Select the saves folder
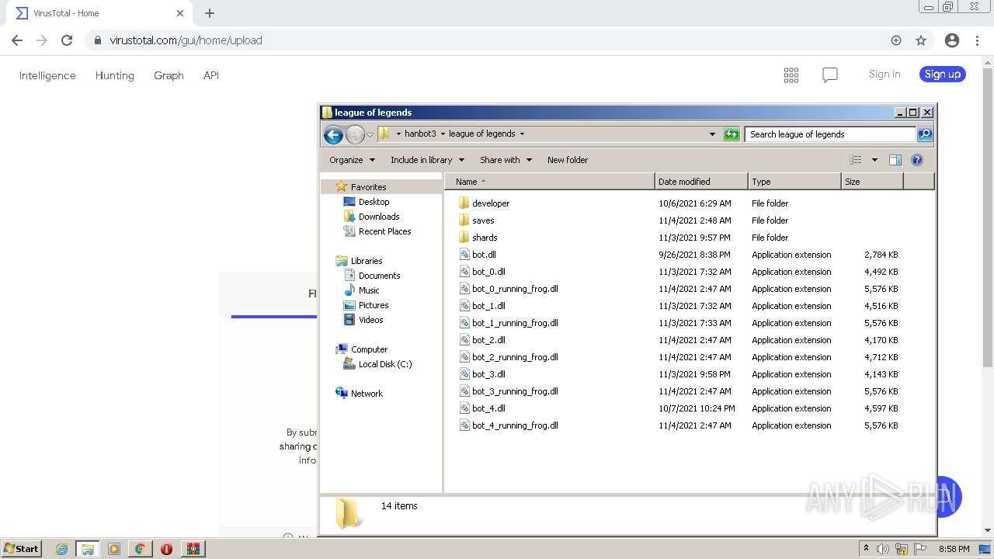Image resolution: width=994 pixels, height=559 pixels. pos(483,220)
